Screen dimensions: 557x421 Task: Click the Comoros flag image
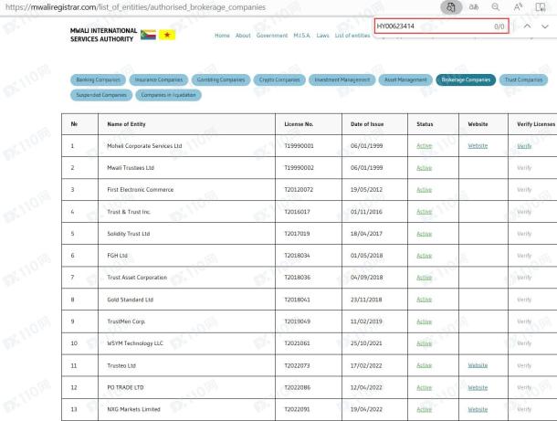(x=148, y=35)
